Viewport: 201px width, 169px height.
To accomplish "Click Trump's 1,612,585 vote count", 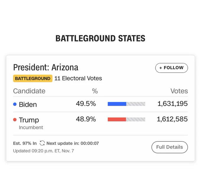I will tap(172, 119).
